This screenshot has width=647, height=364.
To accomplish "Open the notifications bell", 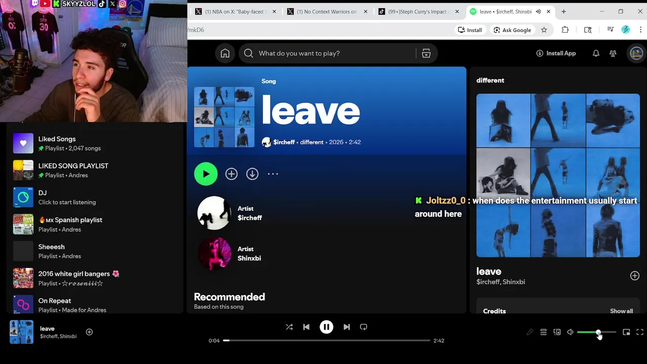I will pos(596,53).
